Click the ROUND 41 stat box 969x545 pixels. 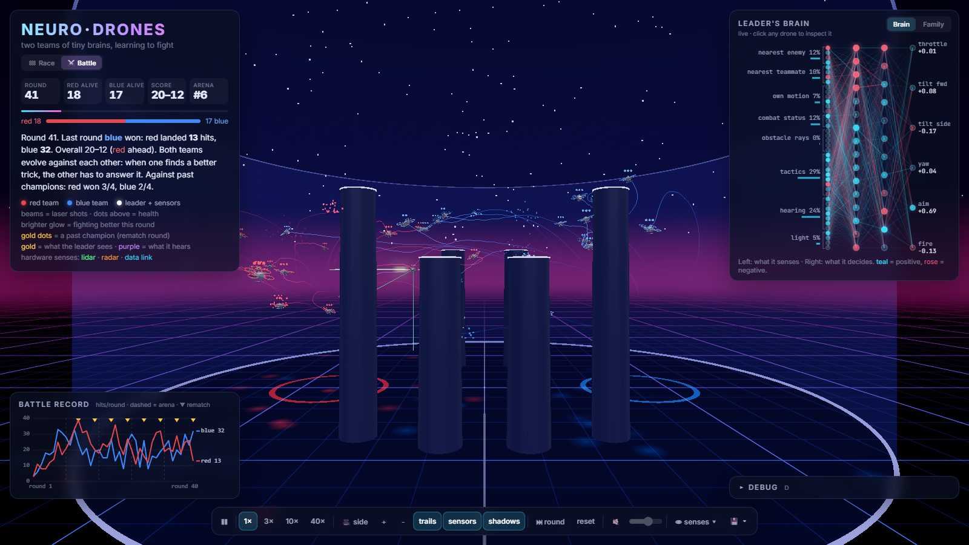pyautogui.click(x=41, y=91)
